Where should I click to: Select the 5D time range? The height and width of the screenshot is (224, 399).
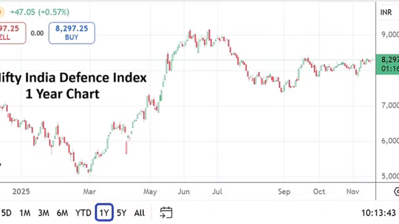click(x=6, y=213)
